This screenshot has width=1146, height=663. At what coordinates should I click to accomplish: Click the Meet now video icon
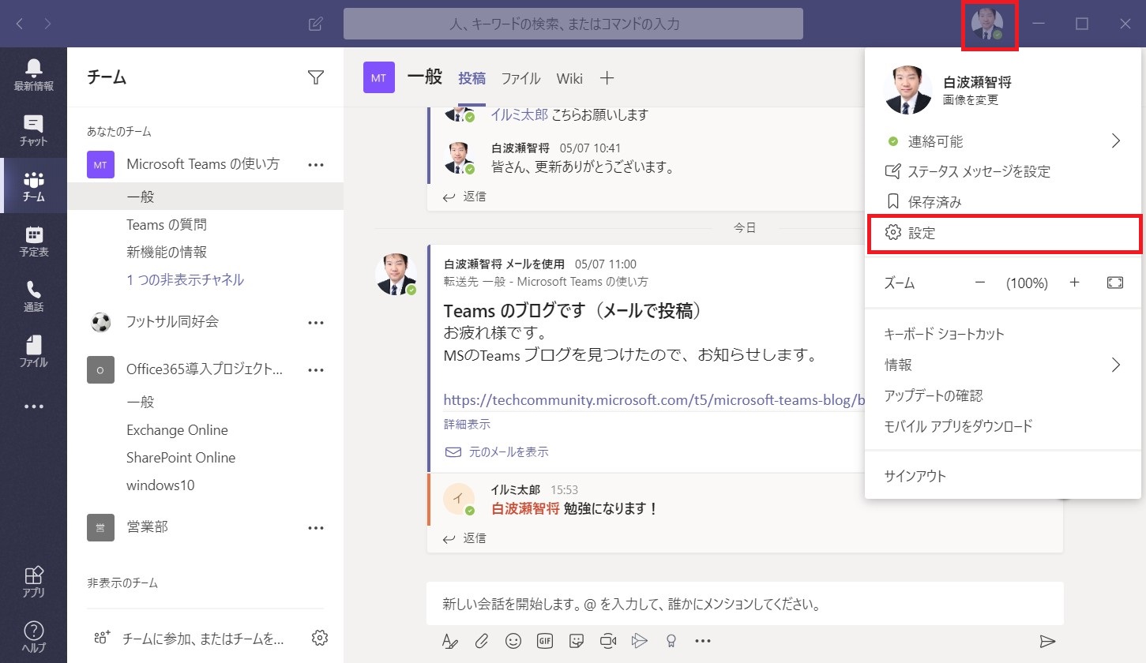click(x=608, y=641)
